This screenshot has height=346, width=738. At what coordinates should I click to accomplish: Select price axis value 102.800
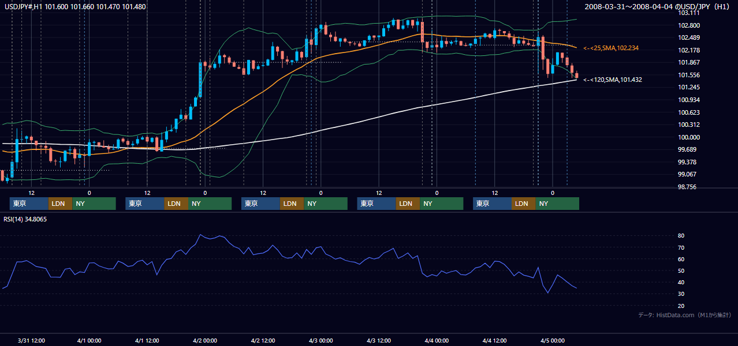pos(689,25)
